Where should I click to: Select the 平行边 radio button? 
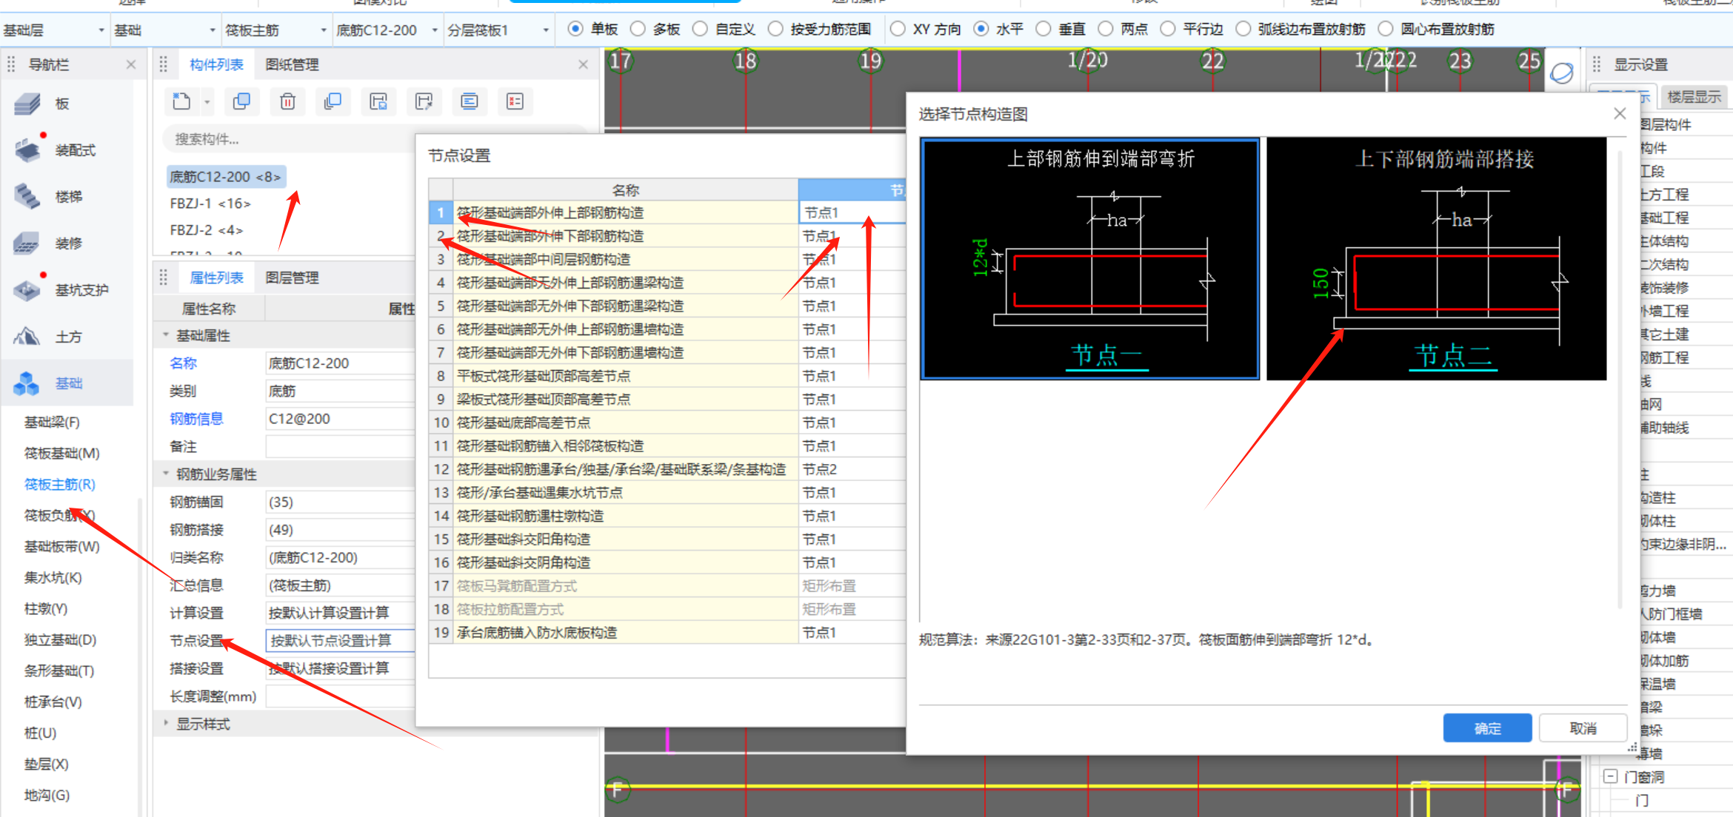[x=1167, y=29]
